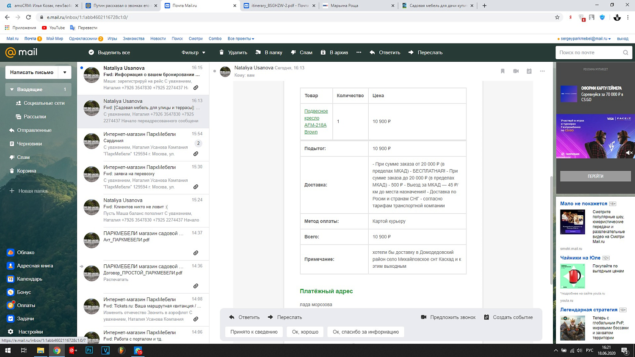Click the bookmark flag icon in message header
This screenshot has width=635, height=357.
click(x=502, y=71)
